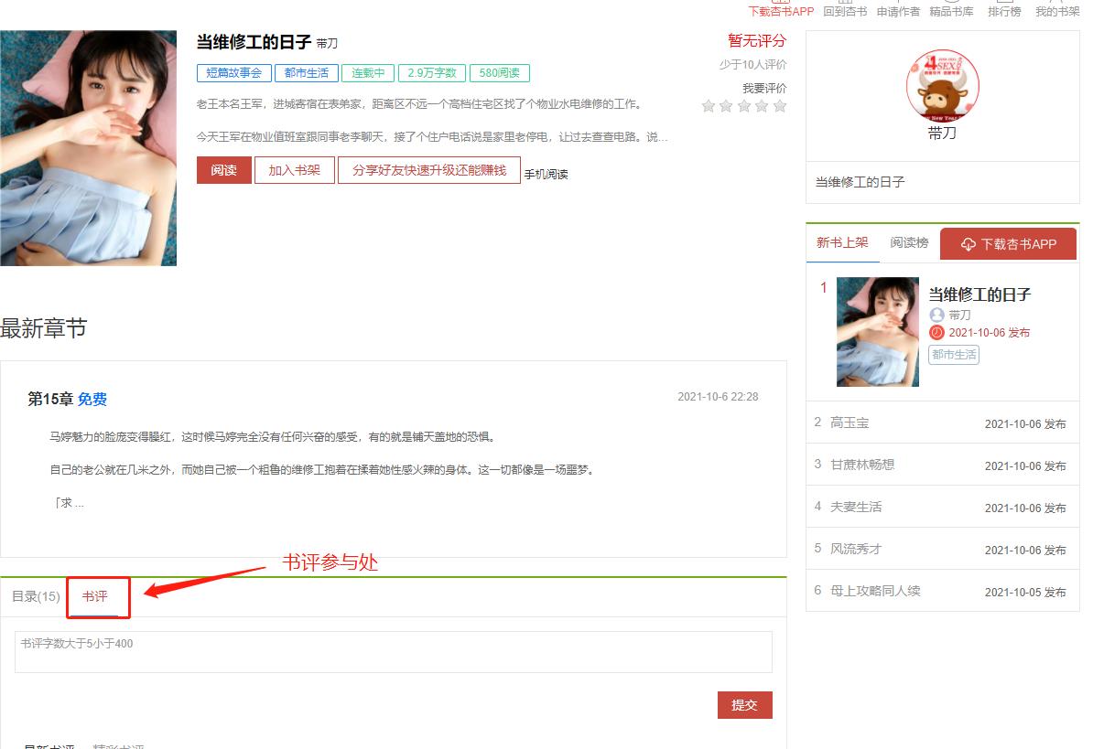Click the 2021-10-6 22:28 chapter timestamp

[x=718, y=397]
